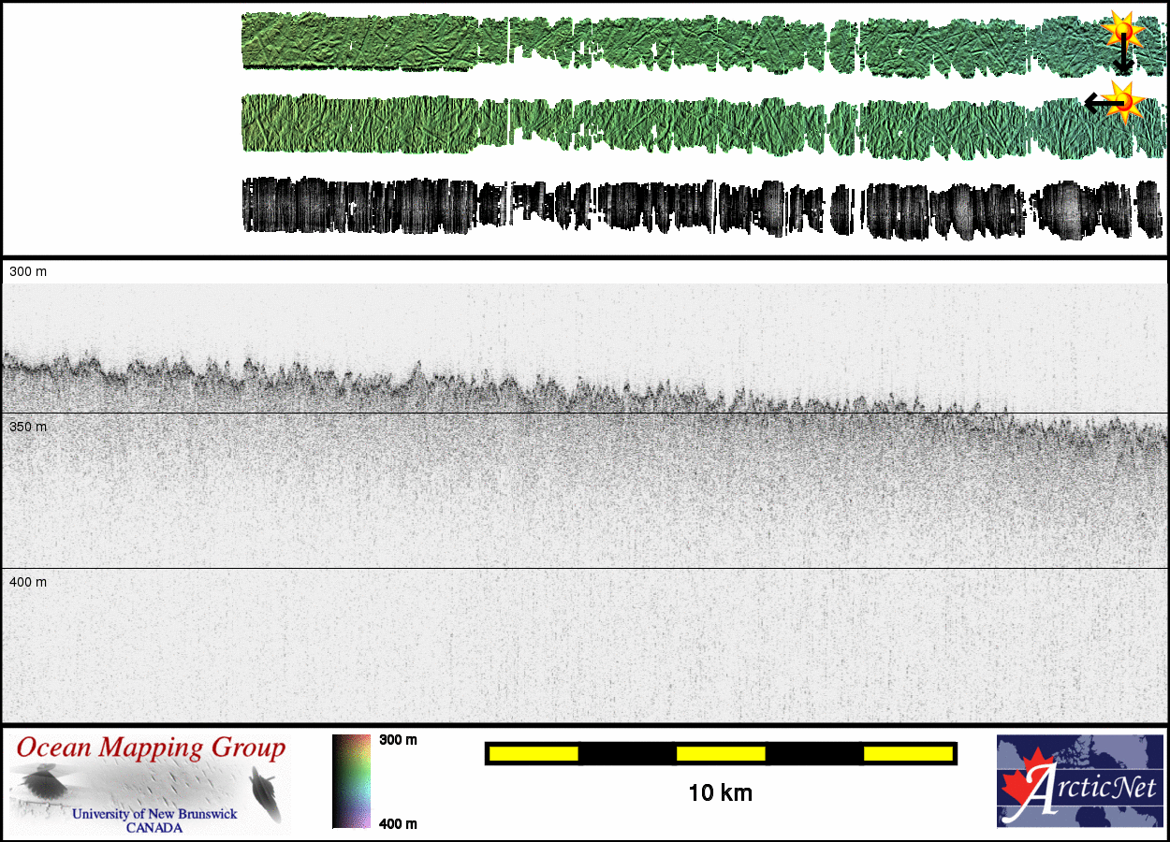Click the 400 m depth label in the profile
The height and width of the screenshot is (842, 1170).
27,582
